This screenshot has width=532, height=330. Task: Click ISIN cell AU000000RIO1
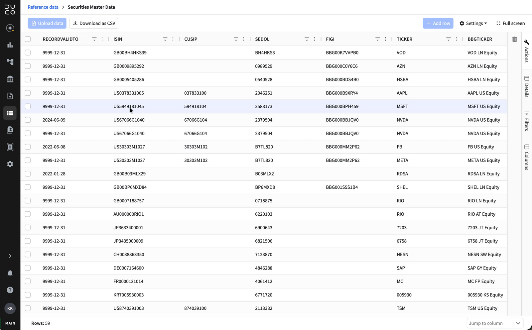pyautogui.click(x=129, y=214)
